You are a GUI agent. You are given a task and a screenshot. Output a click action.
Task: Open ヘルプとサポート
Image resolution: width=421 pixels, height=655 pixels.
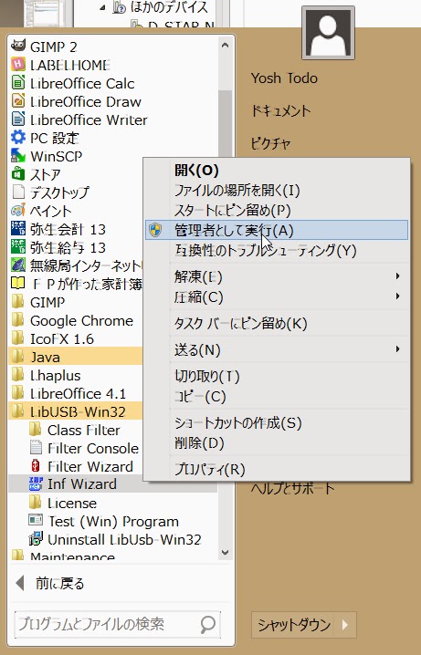[x=292, y=488]
